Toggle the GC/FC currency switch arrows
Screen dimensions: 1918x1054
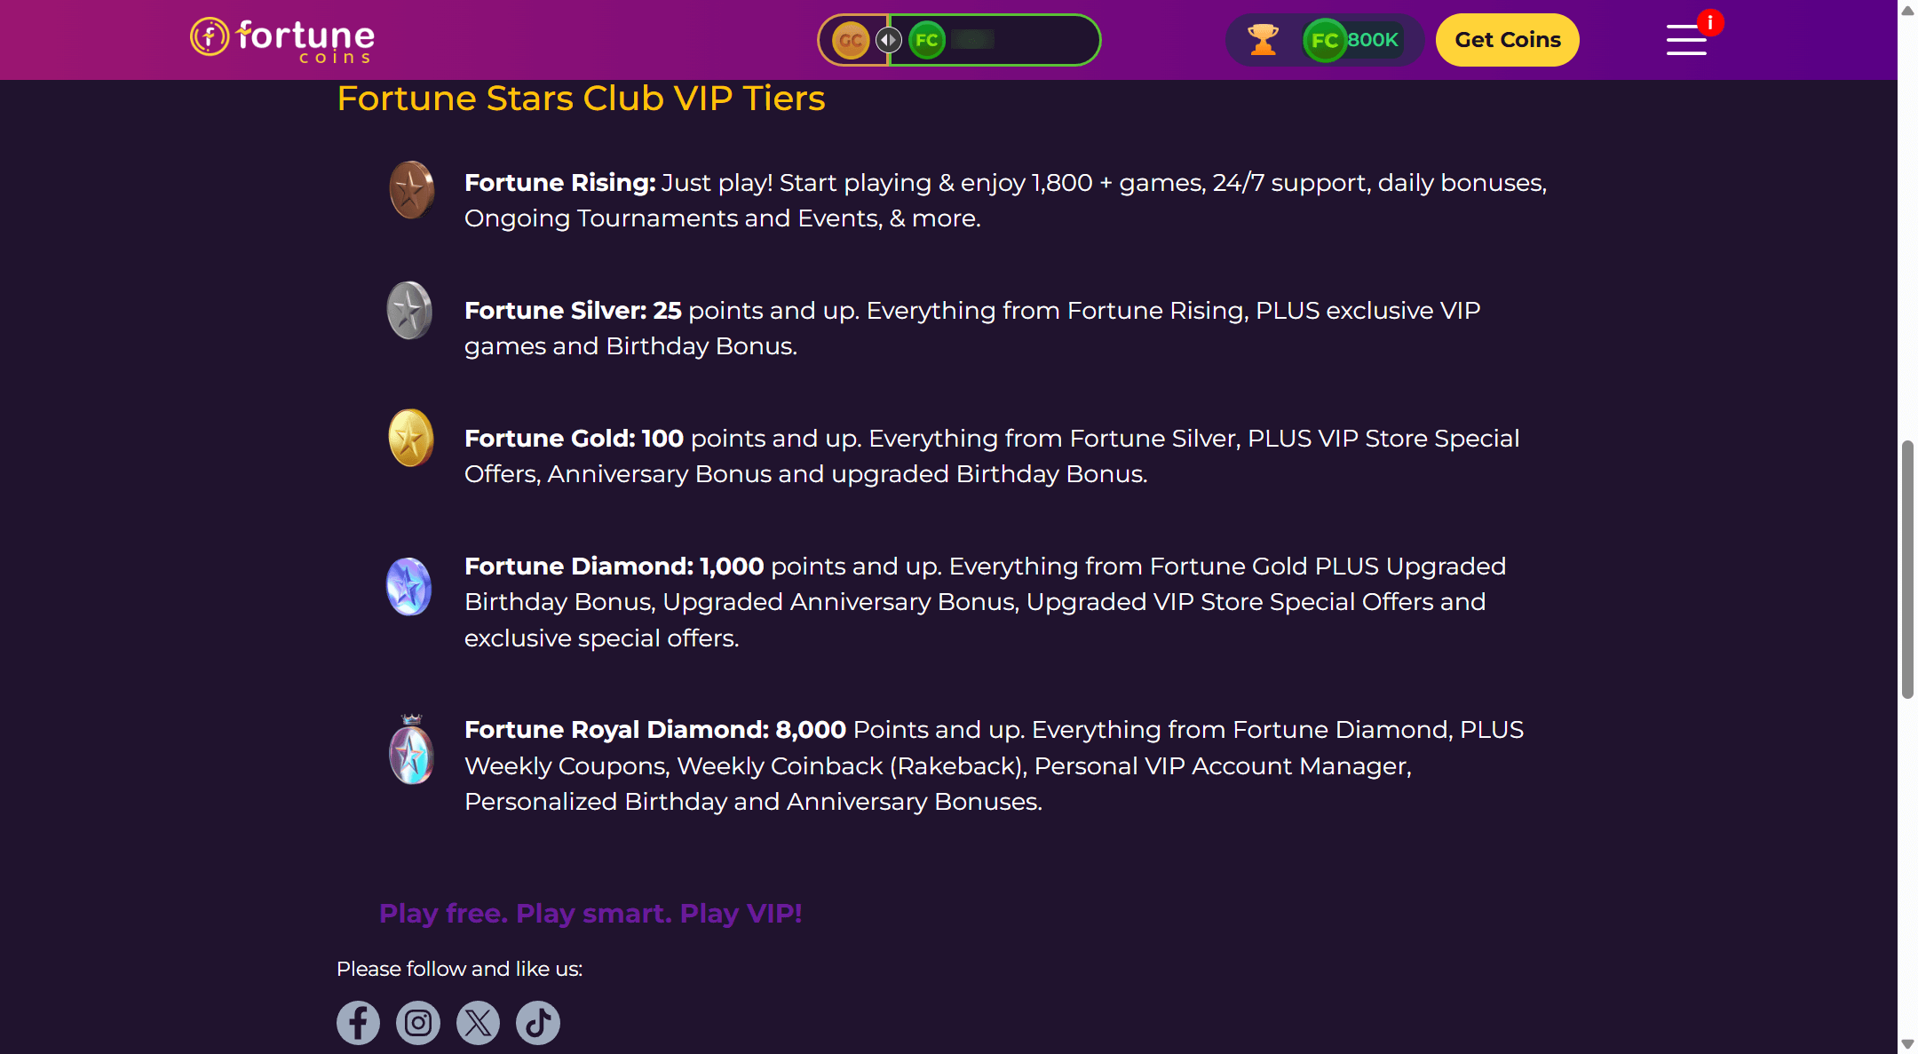889,40
